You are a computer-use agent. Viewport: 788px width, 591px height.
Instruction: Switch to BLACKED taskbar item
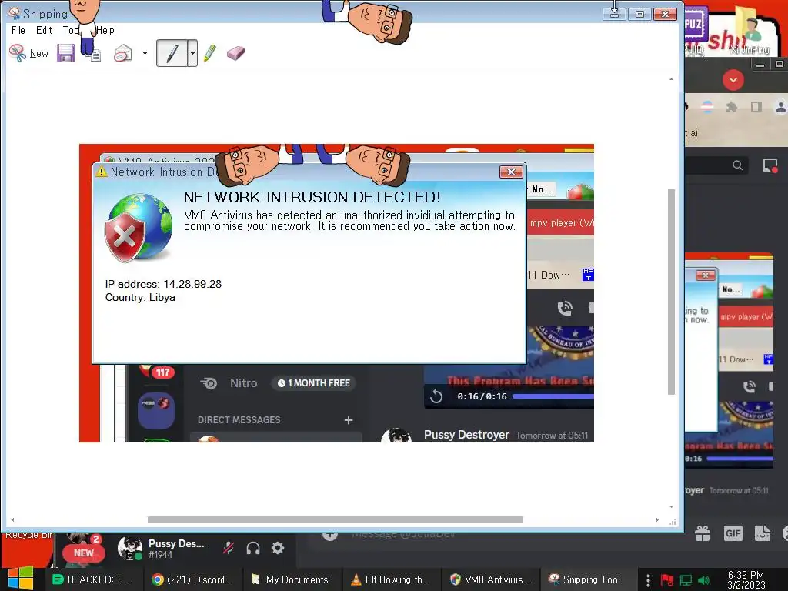point(92,579)
